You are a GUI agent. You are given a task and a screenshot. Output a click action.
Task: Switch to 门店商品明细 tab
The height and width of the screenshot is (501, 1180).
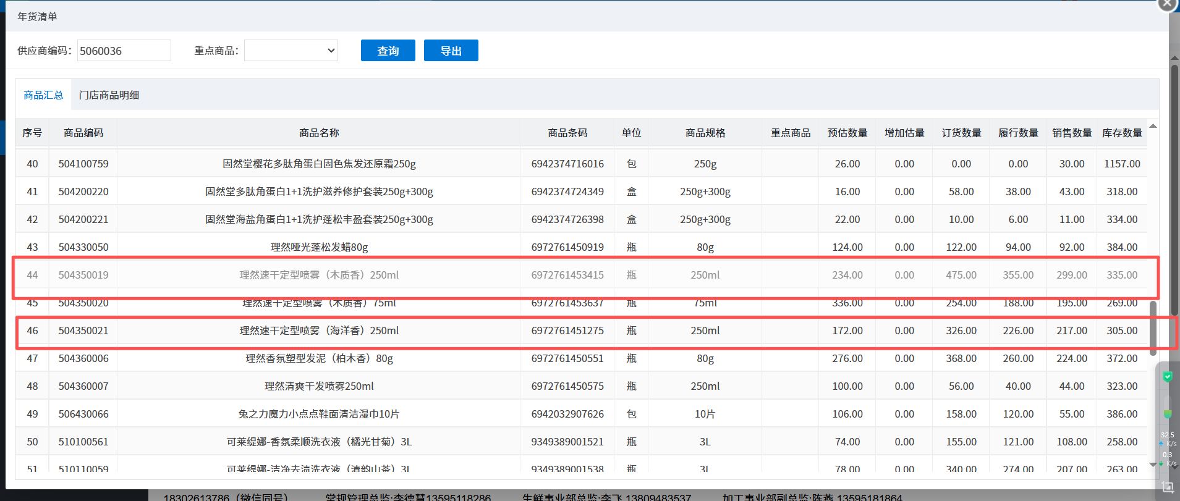(x=109, y=95)
